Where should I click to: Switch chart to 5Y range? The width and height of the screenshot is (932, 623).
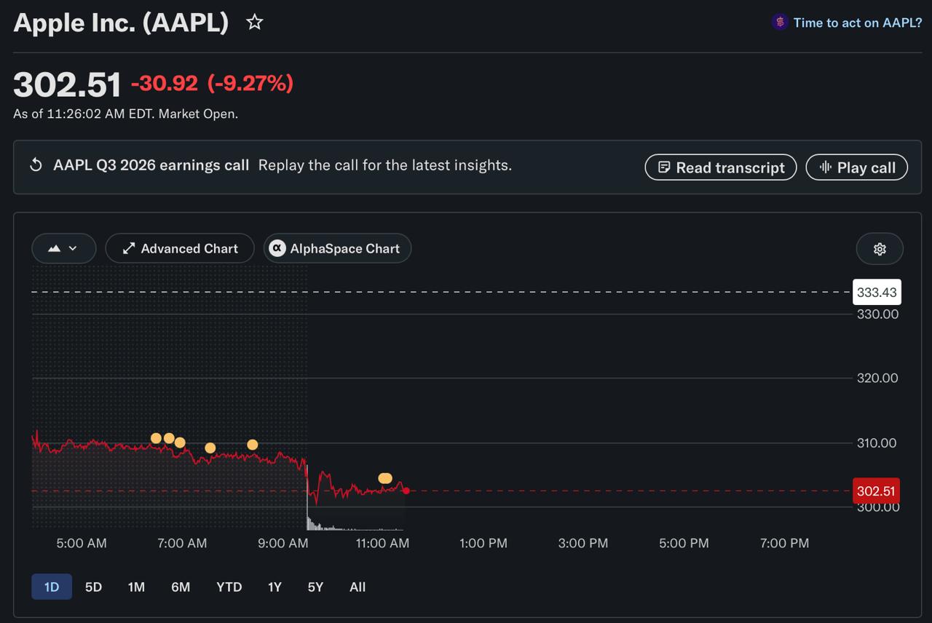coord(315,587)
